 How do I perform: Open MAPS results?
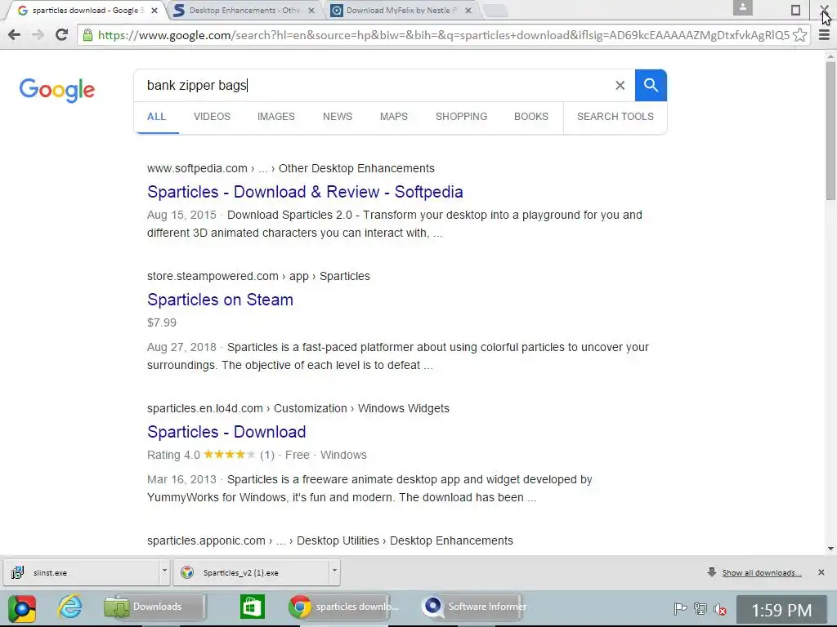394,116
